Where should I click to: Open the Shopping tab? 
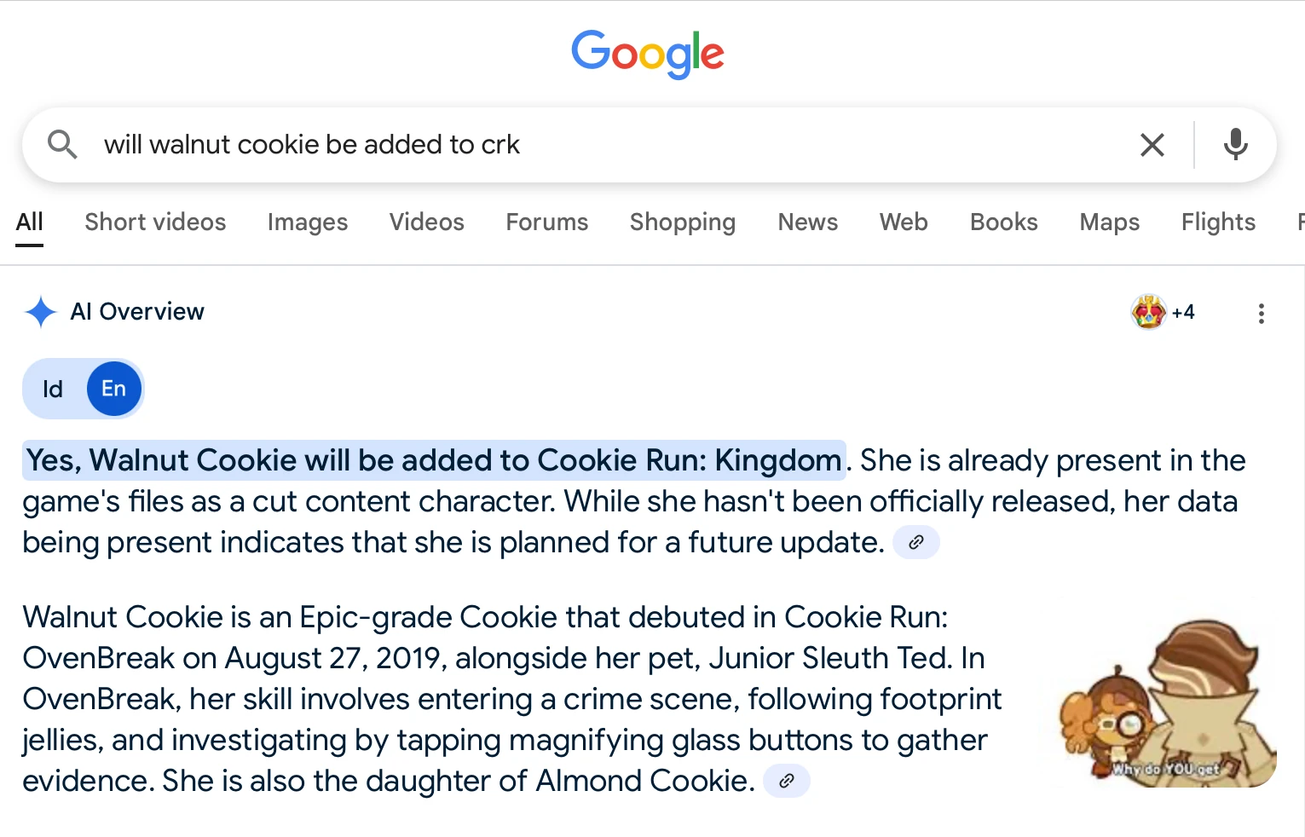(x=682, y=222)
